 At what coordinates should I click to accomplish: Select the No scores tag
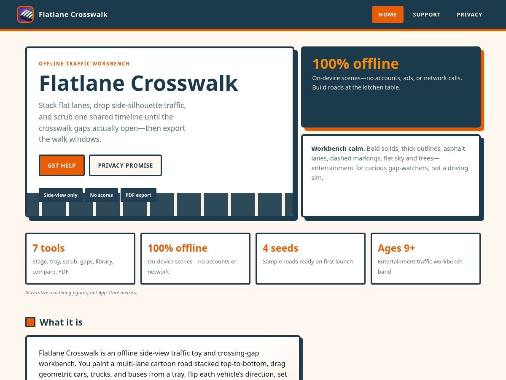pyautogui.click(x=102, y=195)
